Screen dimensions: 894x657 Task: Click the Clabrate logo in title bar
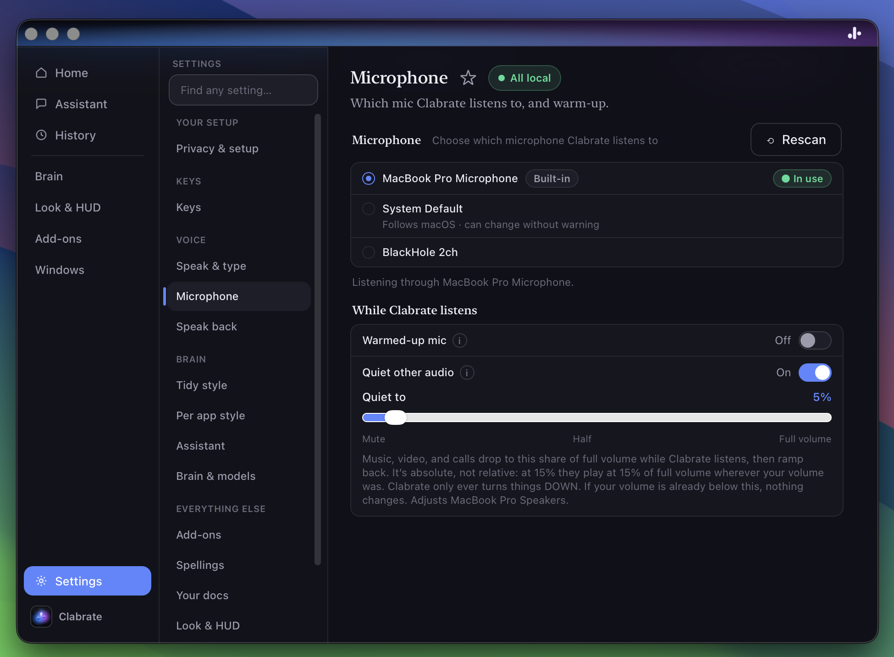click(854, 33)
